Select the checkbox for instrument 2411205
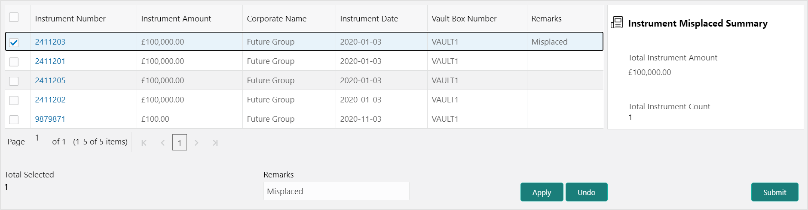 14,81
